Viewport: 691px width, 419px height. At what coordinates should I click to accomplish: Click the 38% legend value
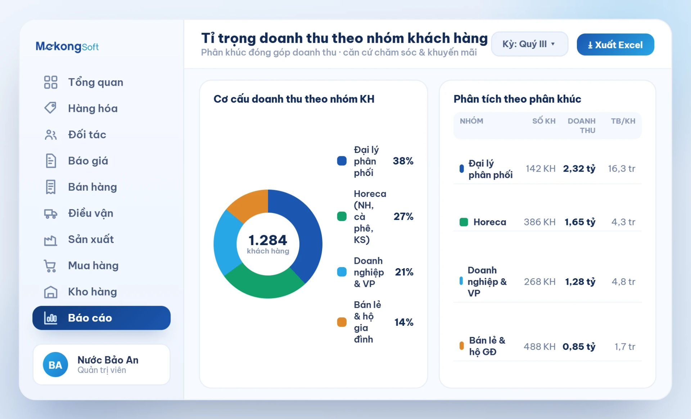click(403, 161)
